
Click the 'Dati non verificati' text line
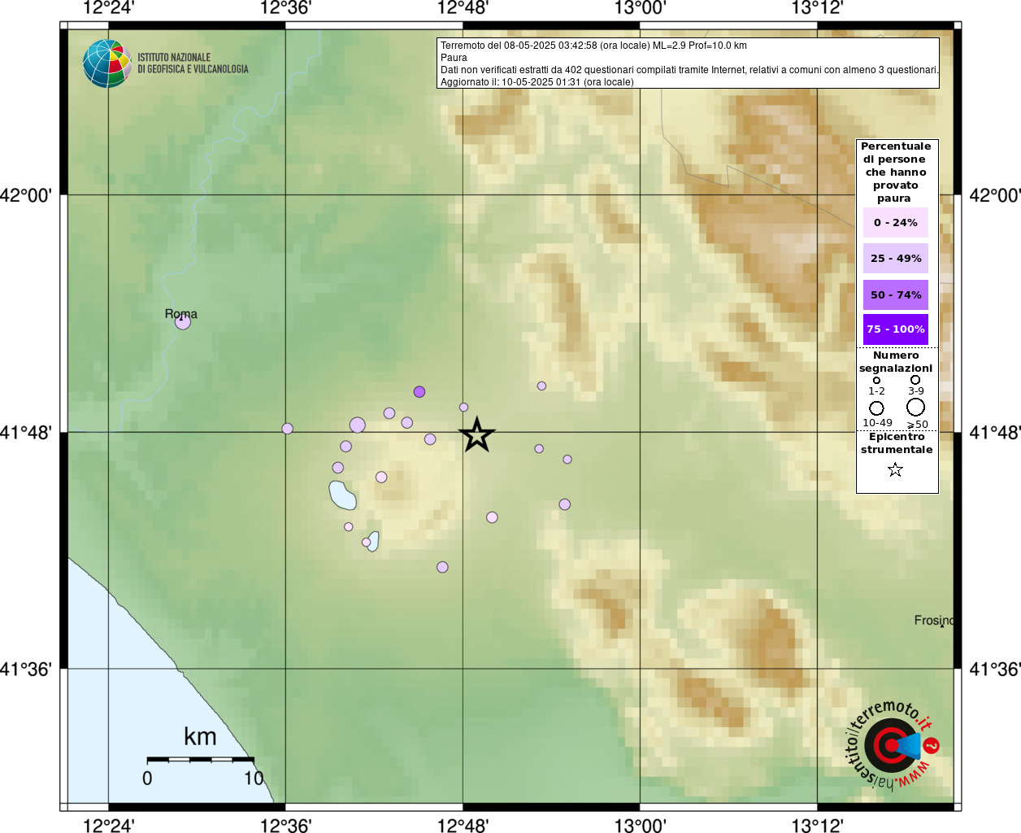689,70
